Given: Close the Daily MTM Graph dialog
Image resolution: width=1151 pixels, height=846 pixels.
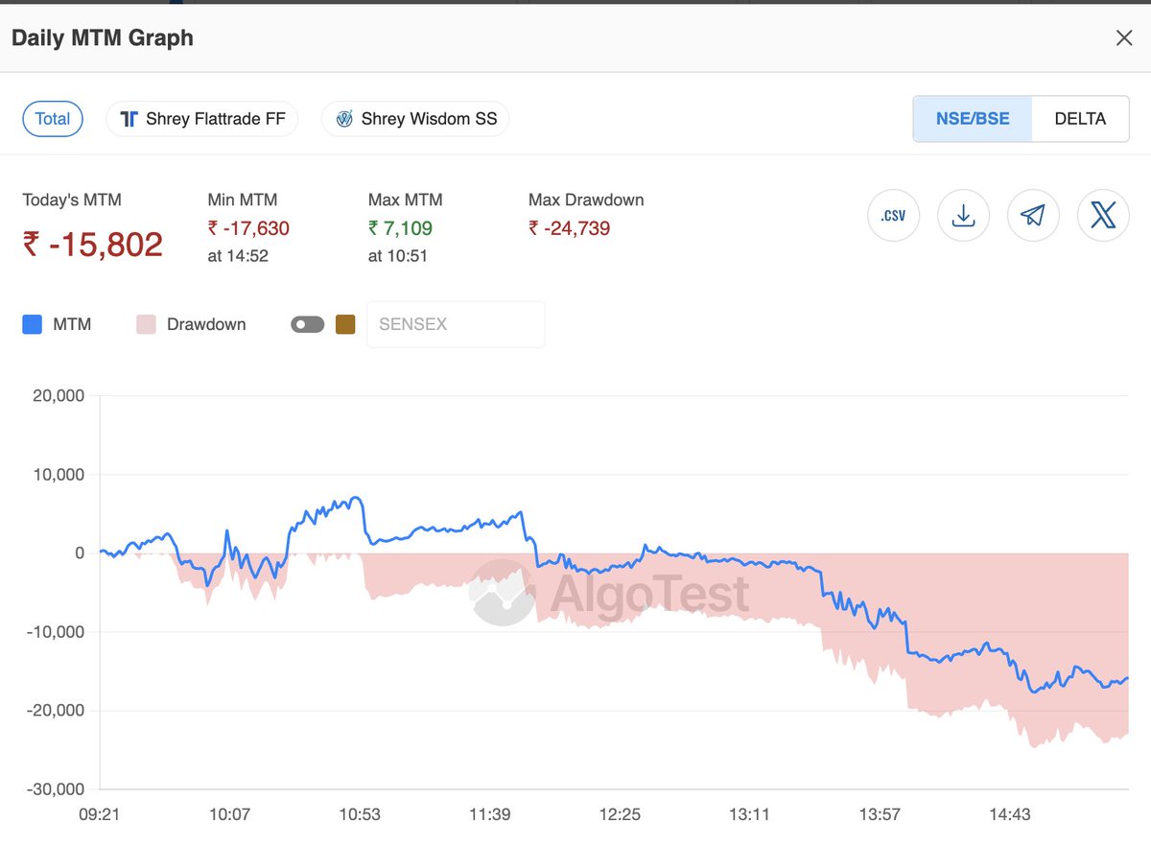Looking at the screenshot, I should 1124,38.
